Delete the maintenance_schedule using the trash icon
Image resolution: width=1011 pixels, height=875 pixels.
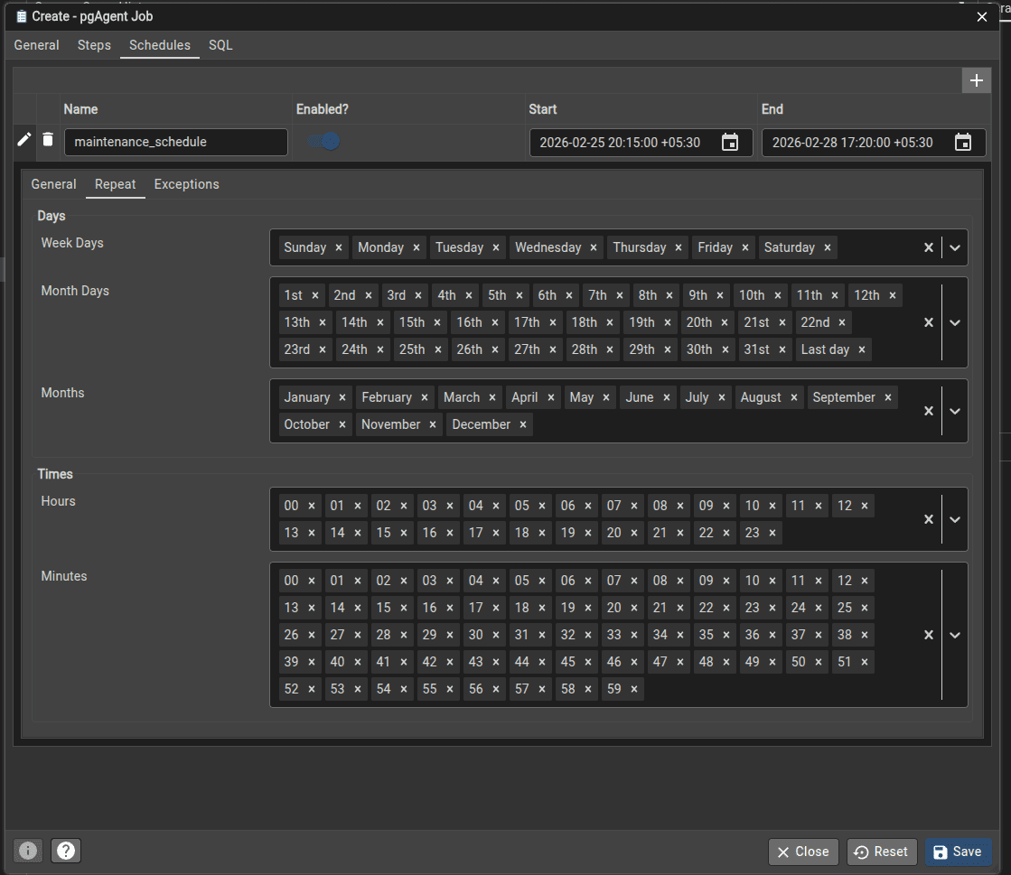pos(48,139)
